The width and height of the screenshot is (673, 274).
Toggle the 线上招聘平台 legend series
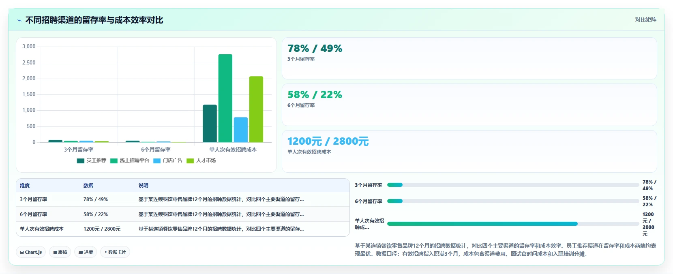tap(130, 161)
